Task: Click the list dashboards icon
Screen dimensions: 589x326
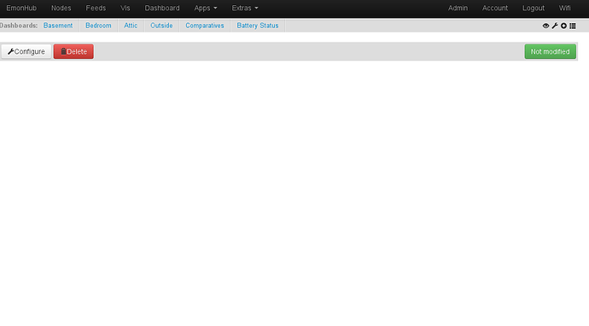Action: [x=573, y=26]
